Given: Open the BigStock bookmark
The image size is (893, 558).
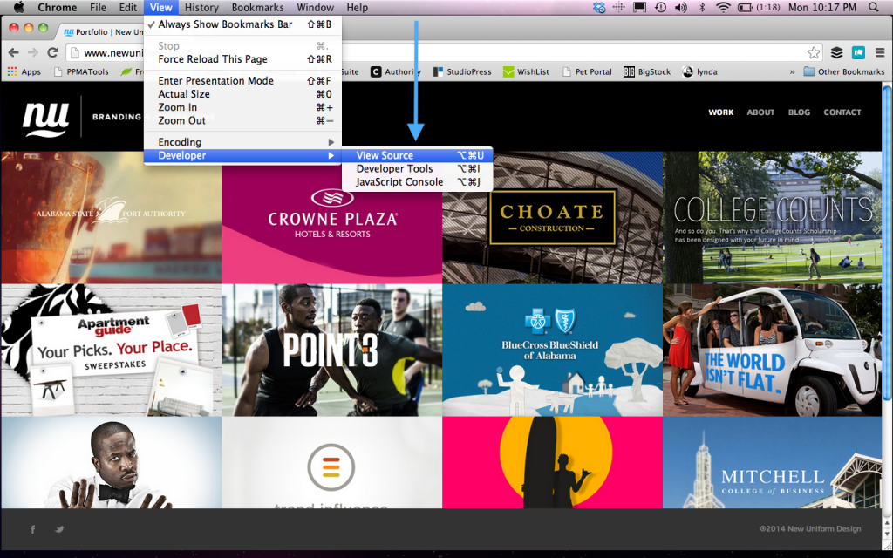Looking at the screenshot, I should [x=647, y=71].
